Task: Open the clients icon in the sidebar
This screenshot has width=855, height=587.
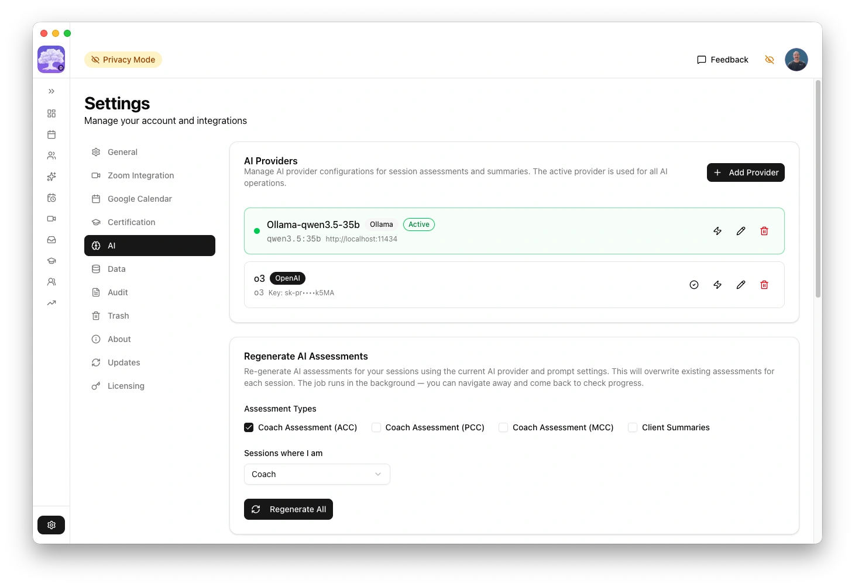Action: (51, 155)
